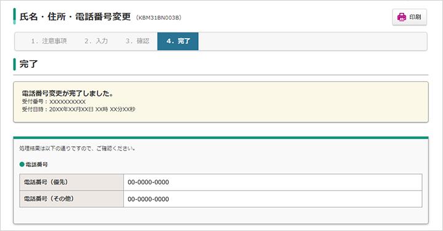Click the 受付日時 line
Image resolution: width=443 pixels, height=231 pixels.
tap(79, 109)
